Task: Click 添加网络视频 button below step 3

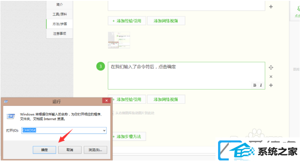Action: 166,99
